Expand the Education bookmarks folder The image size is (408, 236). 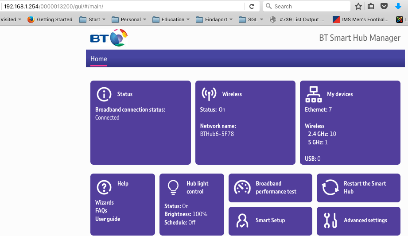(x=171, y=19)
